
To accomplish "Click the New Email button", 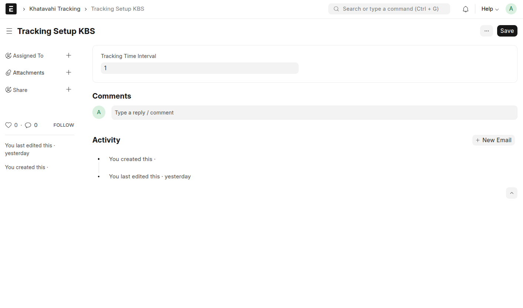I will 493,140.
